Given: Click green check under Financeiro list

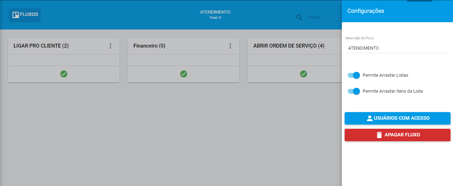Looking at the screenshot, I should 184,74.
